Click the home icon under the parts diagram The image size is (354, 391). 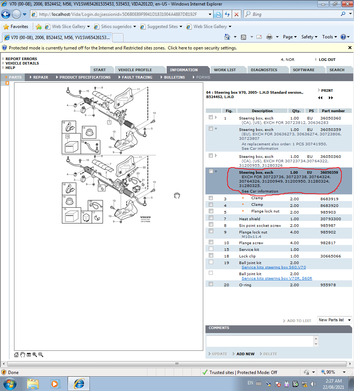coord(16,354)
